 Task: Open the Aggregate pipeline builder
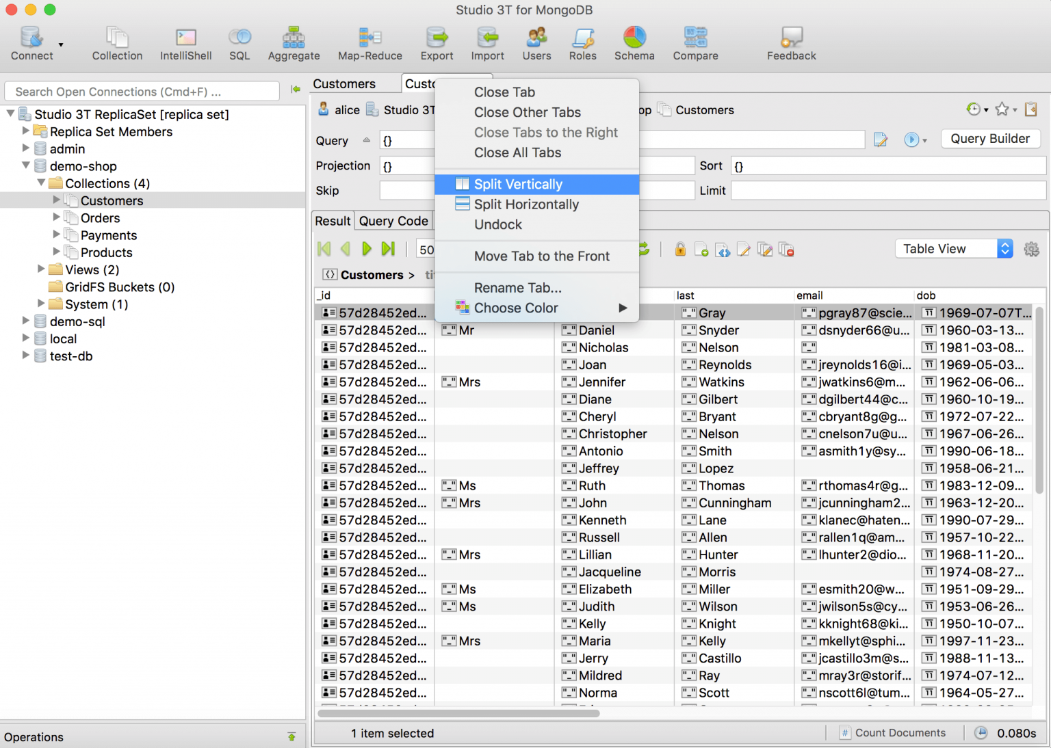(x=294, y=42)
